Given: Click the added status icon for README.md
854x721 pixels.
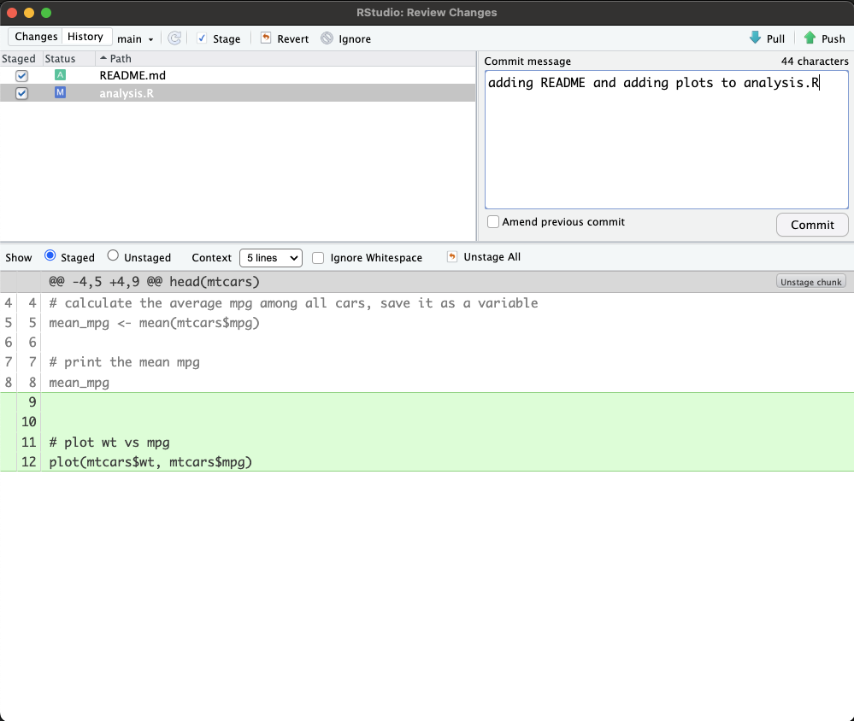Looking at the screenshot, I should (60, 75).
